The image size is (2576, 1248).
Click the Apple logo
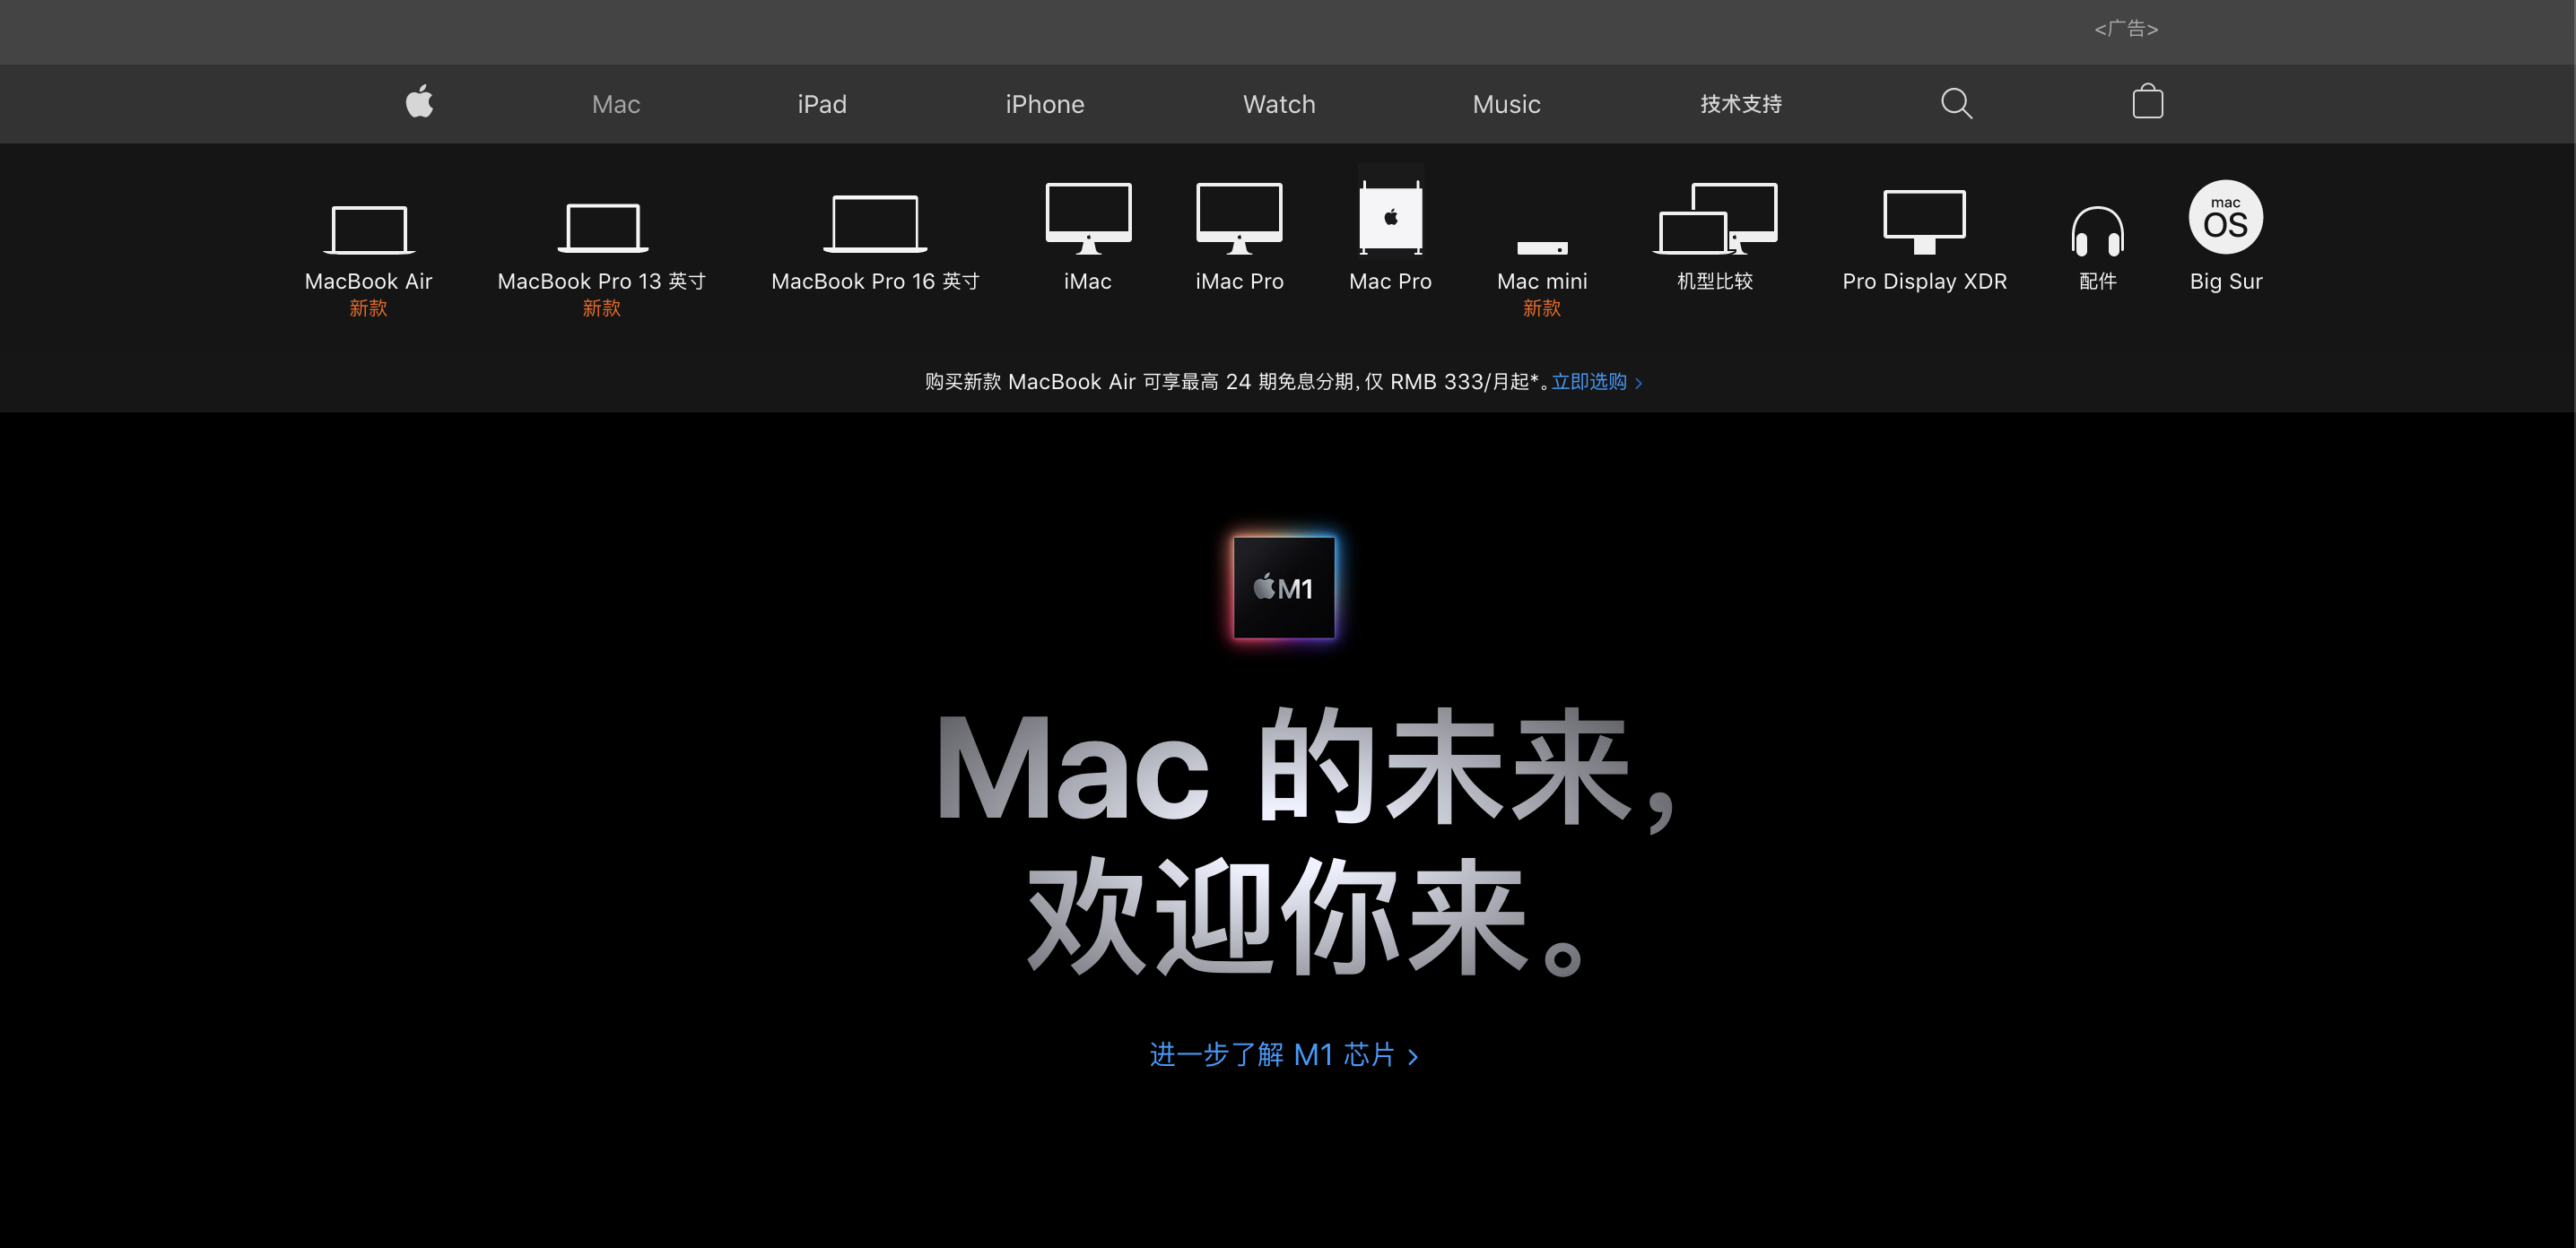(419, 103)
